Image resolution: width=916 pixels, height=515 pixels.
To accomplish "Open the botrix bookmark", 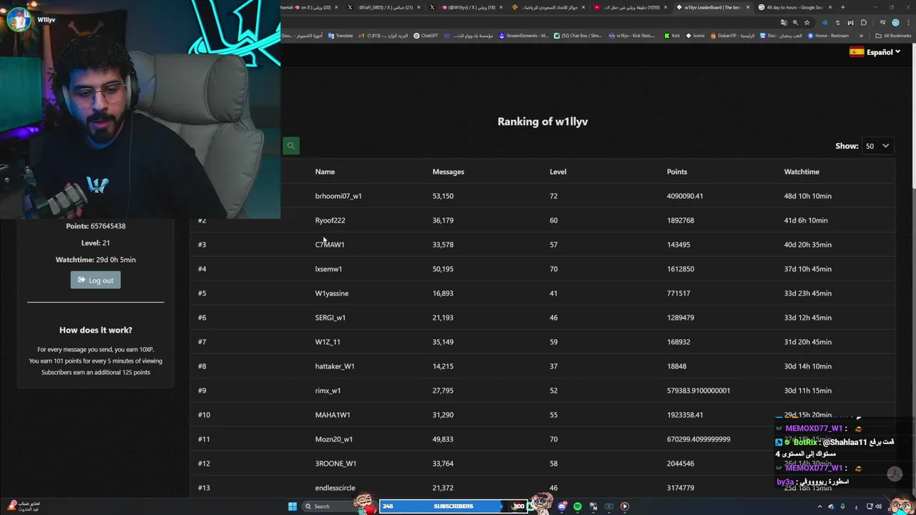I will 696,36.
